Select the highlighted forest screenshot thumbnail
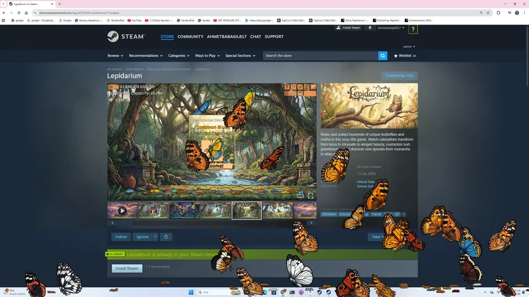Screen dimensions: 529x297 coord(247,210)
